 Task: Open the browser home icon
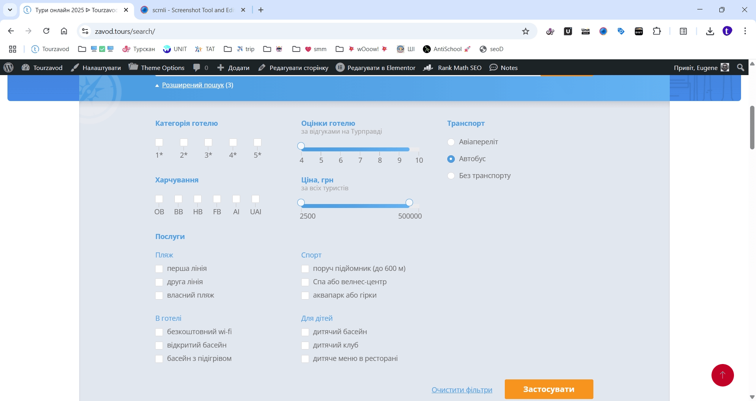(64, 31)
